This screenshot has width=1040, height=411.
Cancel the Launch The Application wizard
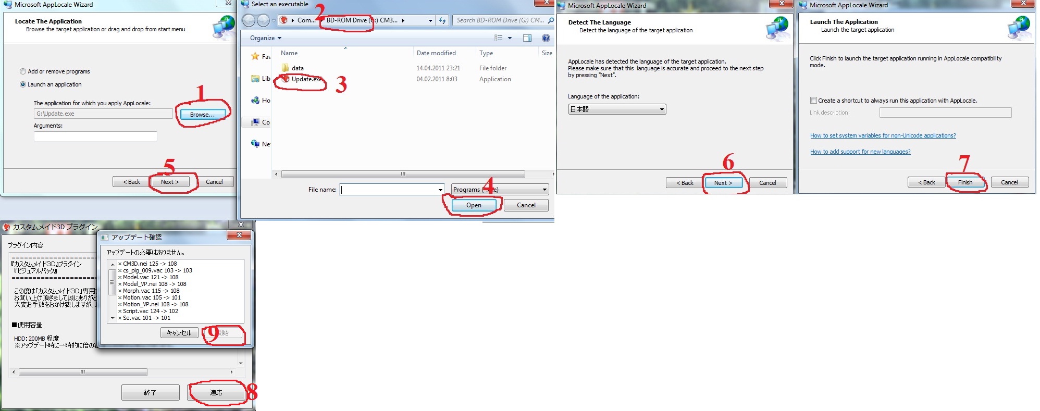click(1009, 182)
